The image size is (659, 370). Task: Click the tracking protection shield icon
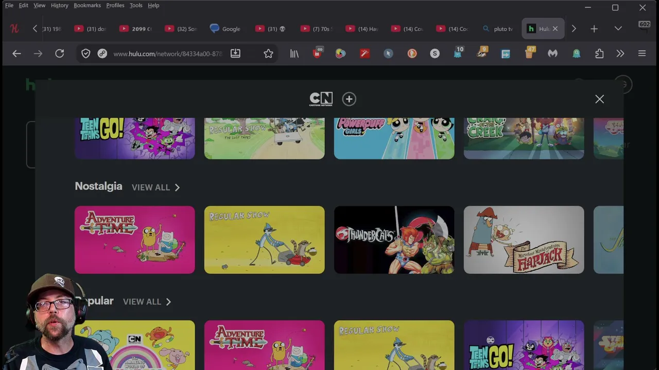pyautogui.click(x=86, y=53)
